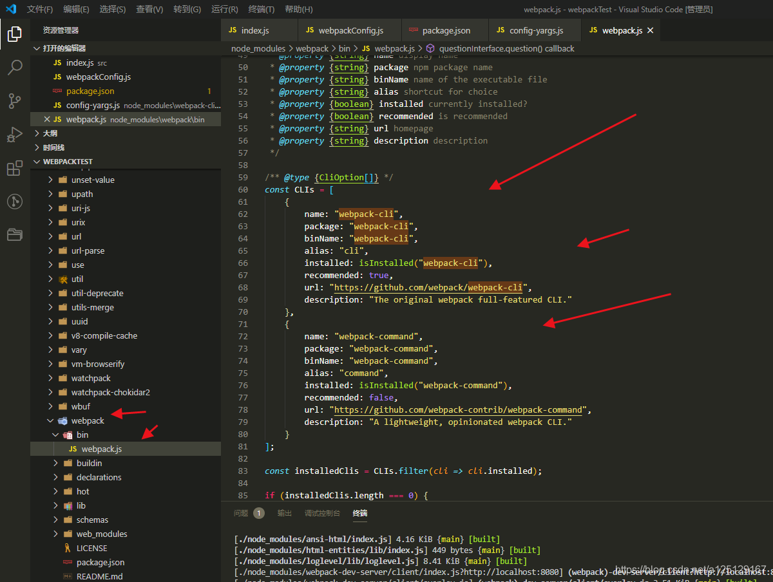This screenshot has width=773, height=582.
Task: Expand the watchpack folder
Action: pyautogui.click(x=126, y=379)
